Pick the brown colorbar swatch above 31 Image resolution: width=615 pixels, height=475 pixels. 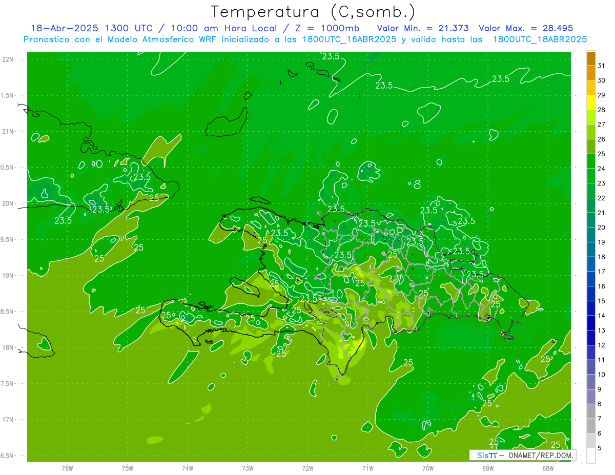591,58
